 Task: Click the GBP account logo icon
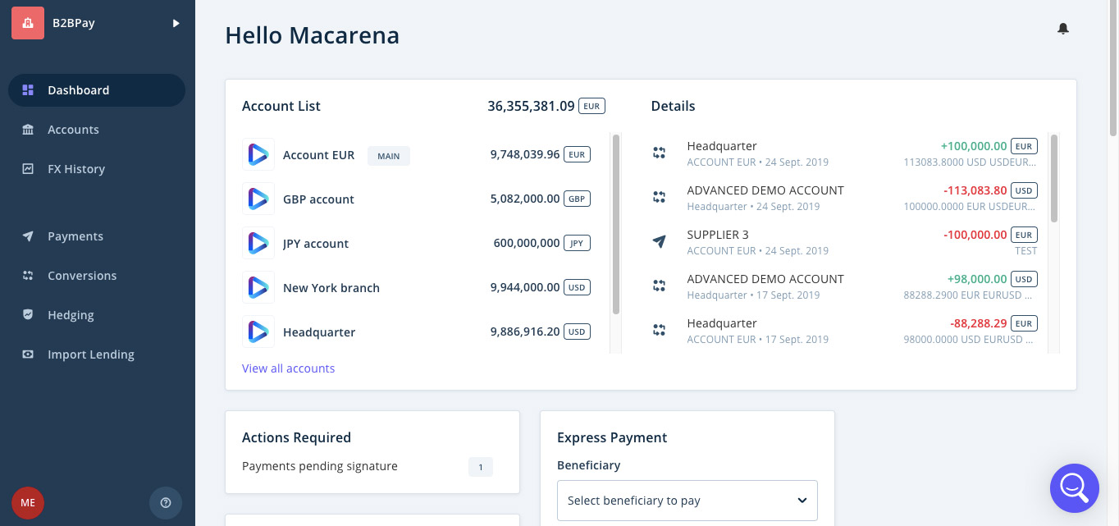[258, 199]
